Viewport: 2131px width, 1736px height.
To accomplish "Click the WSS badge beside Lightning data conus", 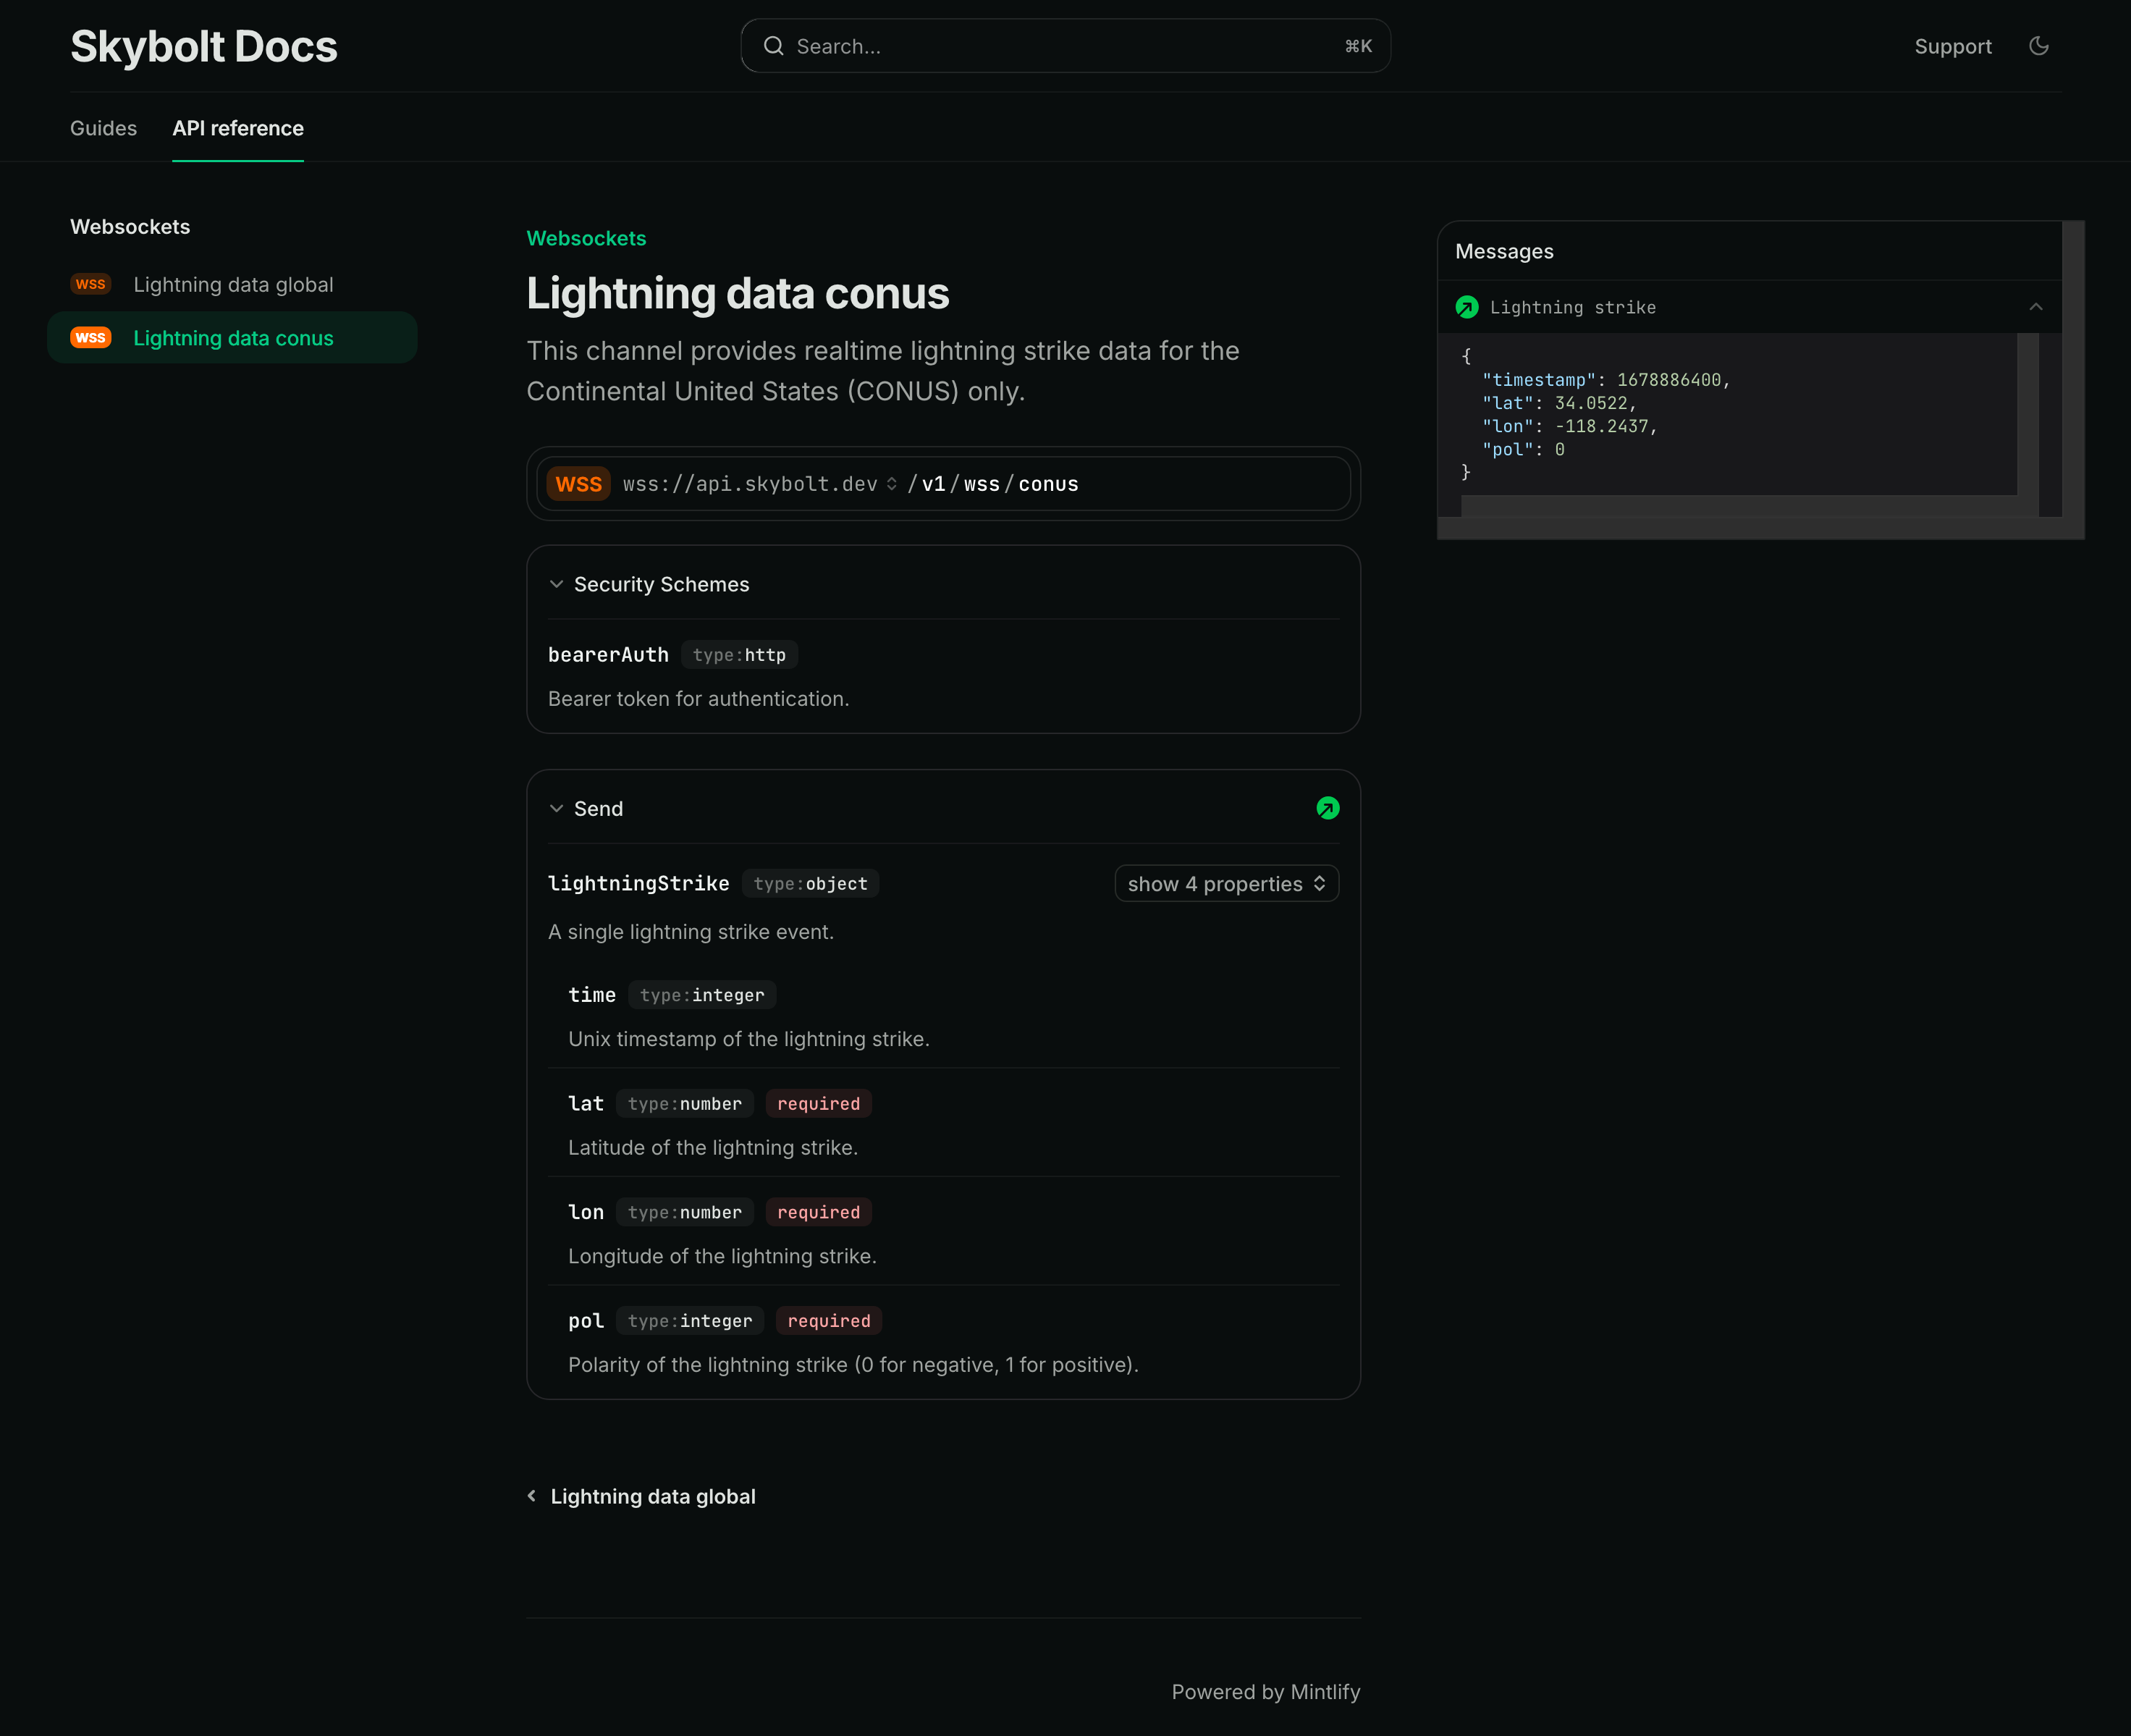I will [91, 338].
